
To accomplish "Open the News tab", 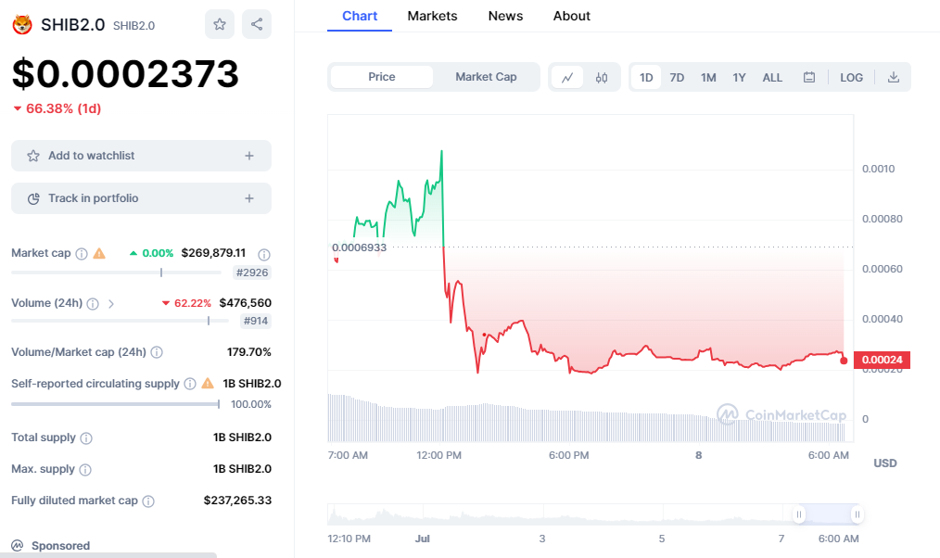I will tap(505, 16).
